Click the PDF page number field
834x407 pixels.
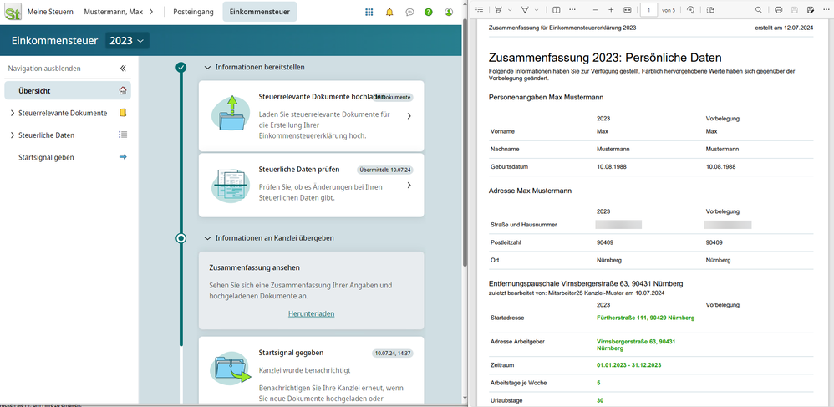[x=648, y=10]
